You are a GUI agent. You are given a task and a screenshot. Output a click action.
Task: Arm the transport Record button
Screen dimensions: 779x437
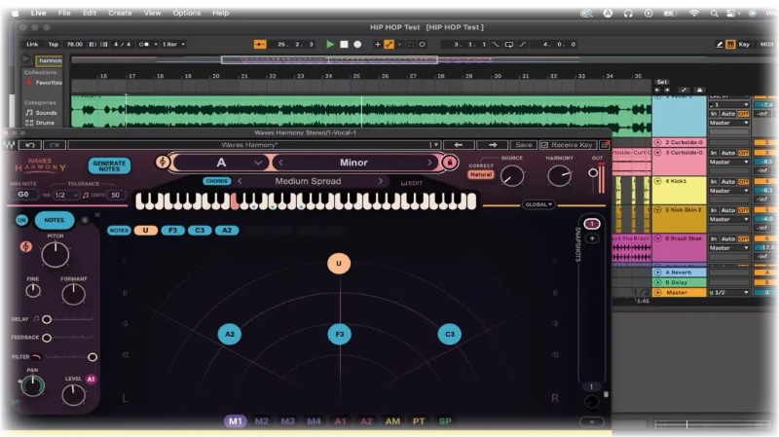tap(357, 44)
